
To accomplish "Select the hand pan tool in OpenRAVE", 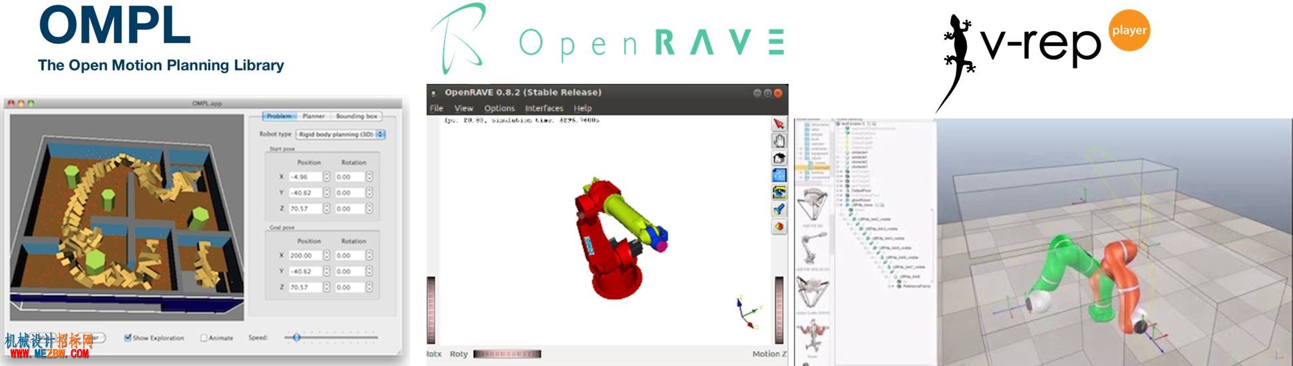I will tap(779, 140).
